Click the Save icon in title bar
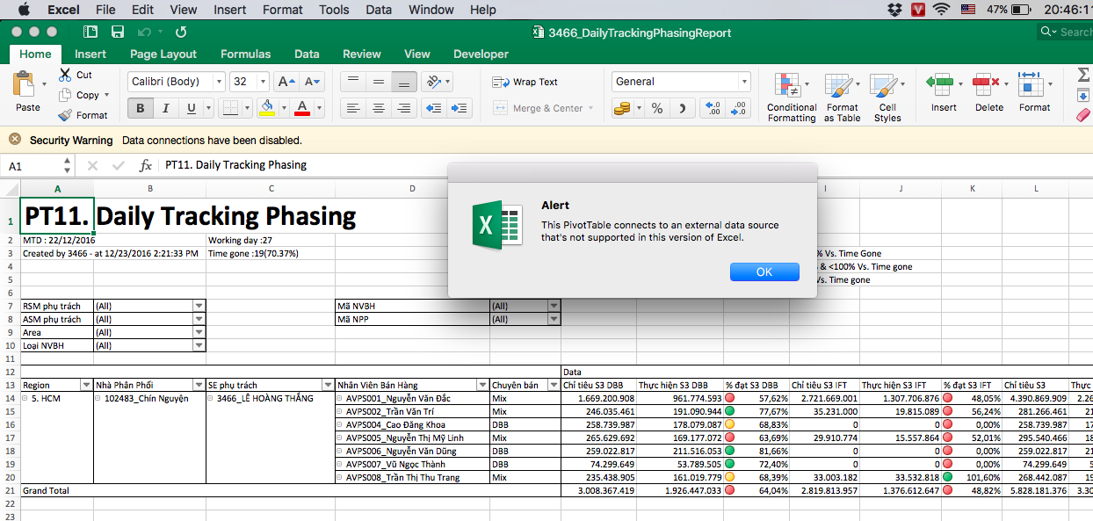Screen dimensions: 1093x521 pyautogui.click(x=118, y=33)
